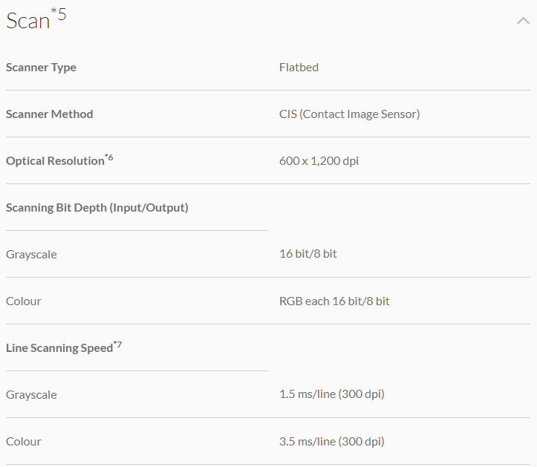
Task: Click the 1.5 ms/line (300 dpi) value
Action: click(331, 394)
